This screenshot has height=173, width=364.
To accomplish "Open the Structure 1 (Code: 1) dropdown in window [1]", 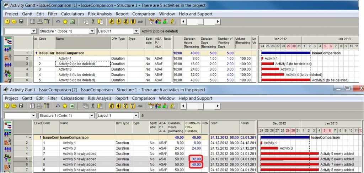I will click(x=92, y=31).
